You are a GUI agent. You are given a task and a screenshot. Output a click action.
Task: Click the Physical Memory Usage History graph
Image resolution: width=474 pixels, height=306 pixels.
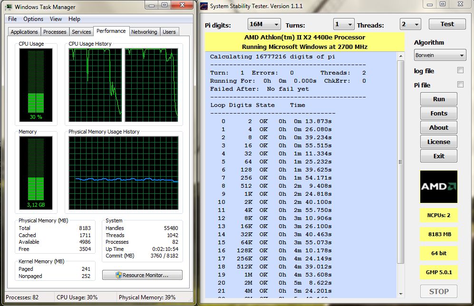click(123, 173)
